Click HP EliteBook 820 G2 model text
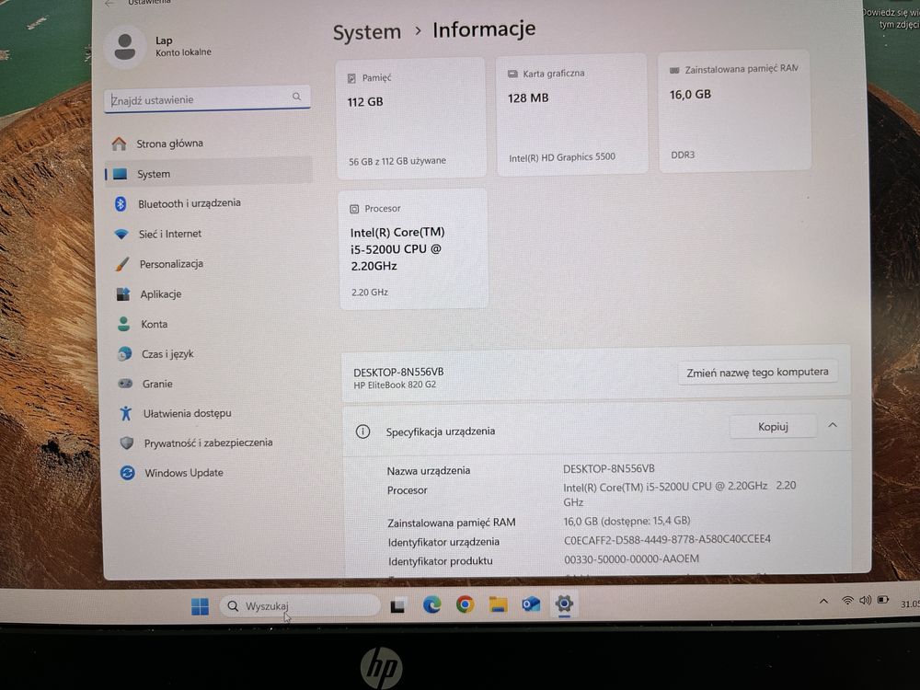 (395, 385)
